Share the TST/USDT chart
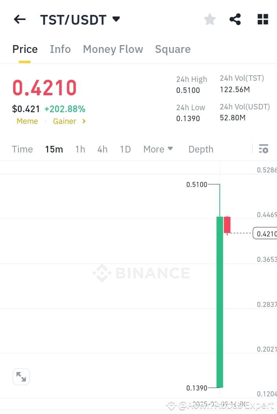 [x=235, y=19]
